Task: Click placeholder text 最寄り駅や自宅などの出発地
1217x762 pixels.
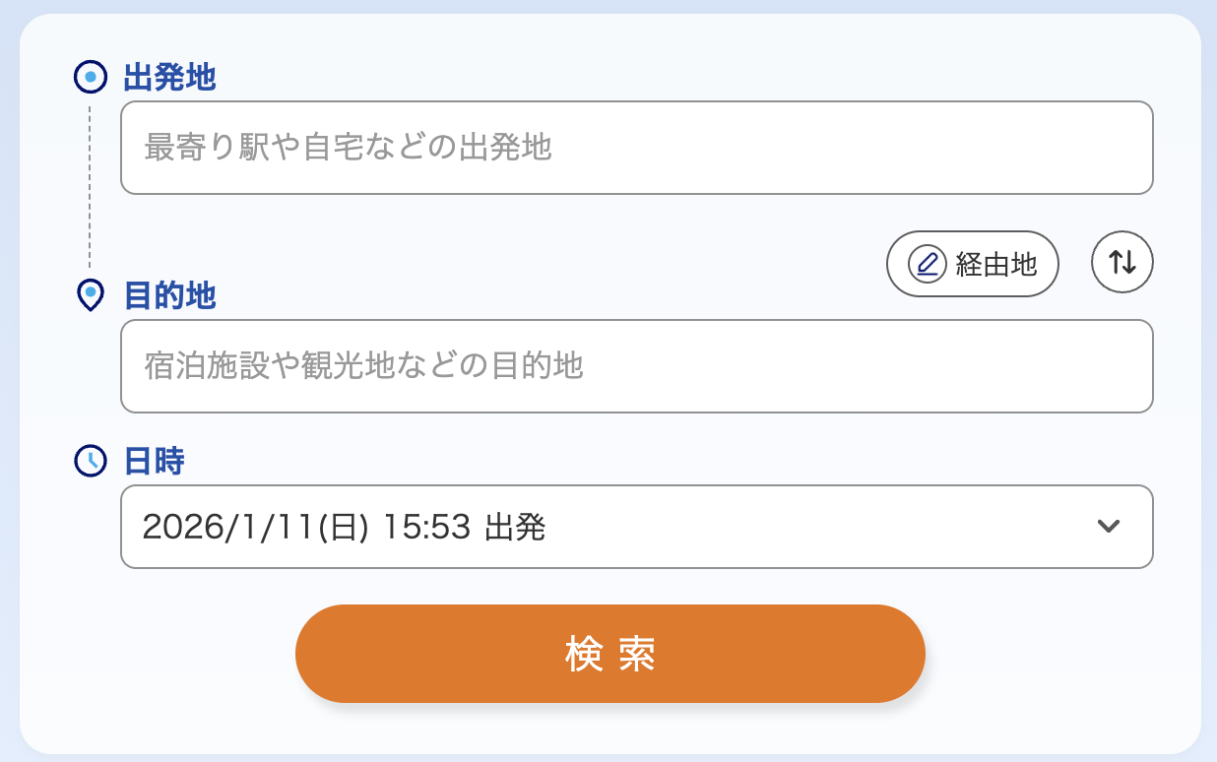Action: tap(348, 148)
